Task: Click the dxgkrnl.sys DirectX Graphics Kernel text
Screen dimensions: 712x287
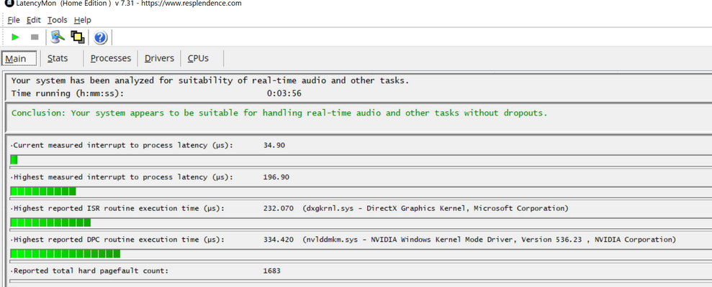Action: (x=436, y=208)
